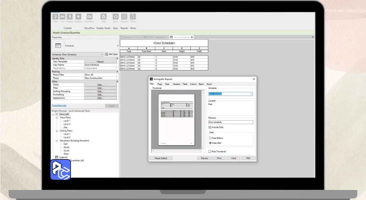Screen dimensions: 366x200
Task: Click the People content icon
Action: tap(70, 17)
